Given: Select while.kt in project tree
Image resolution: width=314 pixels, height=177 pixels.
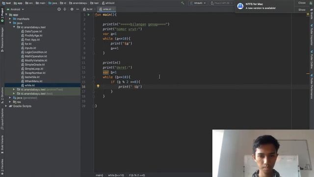Looking at the screenshot, I should point(29,85).
